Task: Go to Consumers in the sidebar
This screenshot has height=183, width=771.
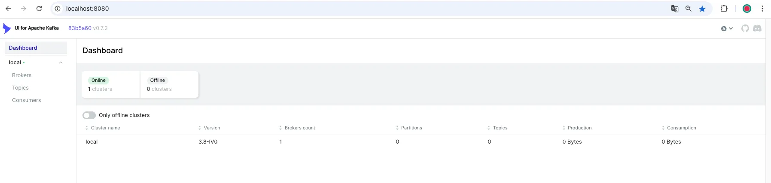Action: 27,100
